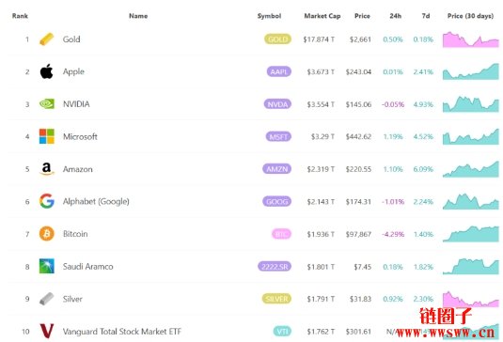Click the Price (30 days) column header
Screen dimensions: 503x342
coord(470,16)
